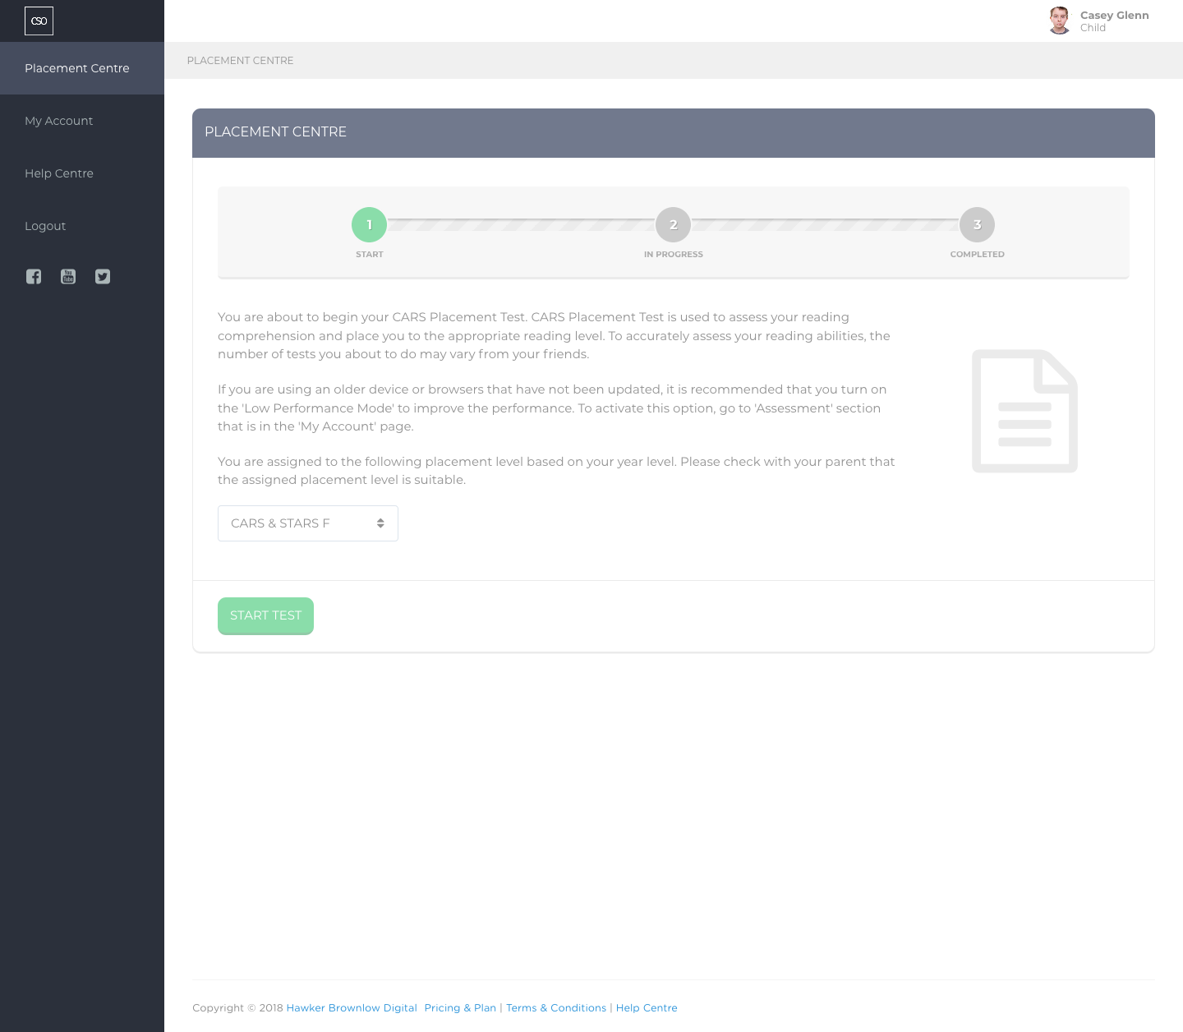
Task: Open the Facebook social icon
Action: click(34, 276)
